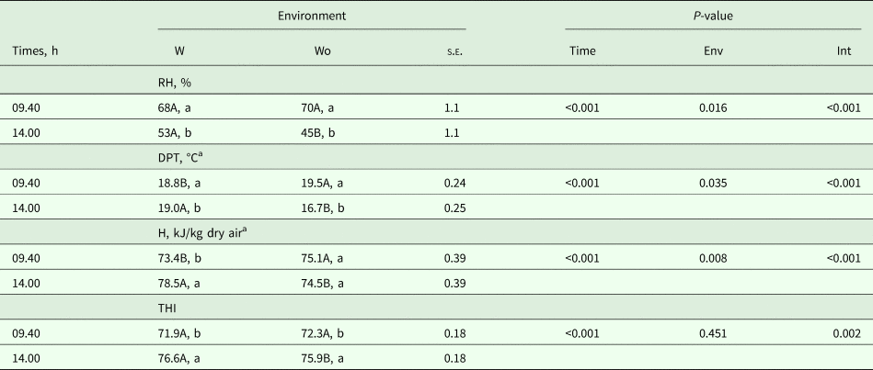Click the 18.8B, a cell
This screenshot has width=873, height=370.
(182, 183)
